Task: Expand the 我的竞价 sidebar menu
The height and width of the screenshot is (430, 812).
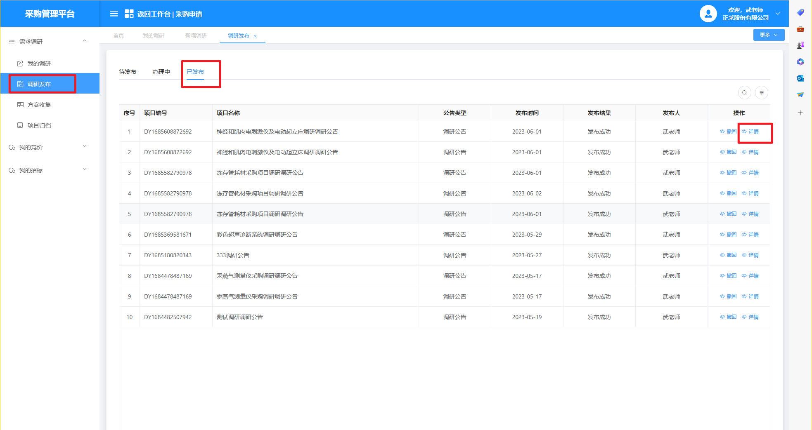Action: coord(85,147)
